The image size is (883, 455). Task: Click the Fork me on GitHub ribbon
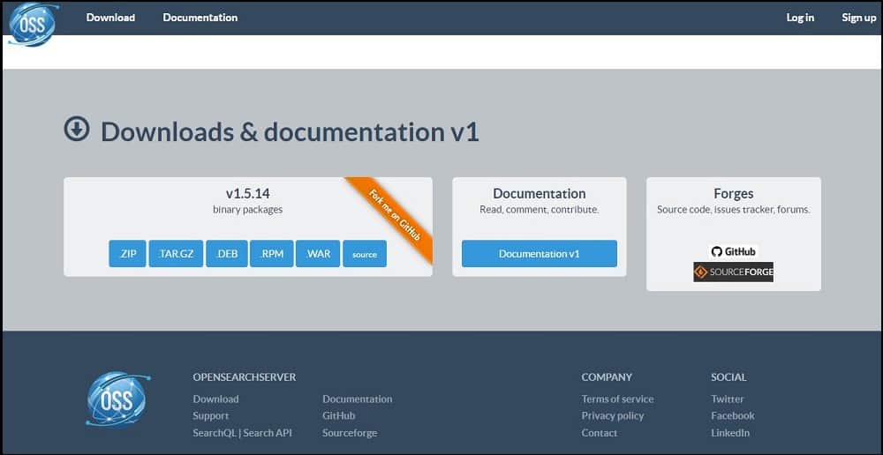395,215
